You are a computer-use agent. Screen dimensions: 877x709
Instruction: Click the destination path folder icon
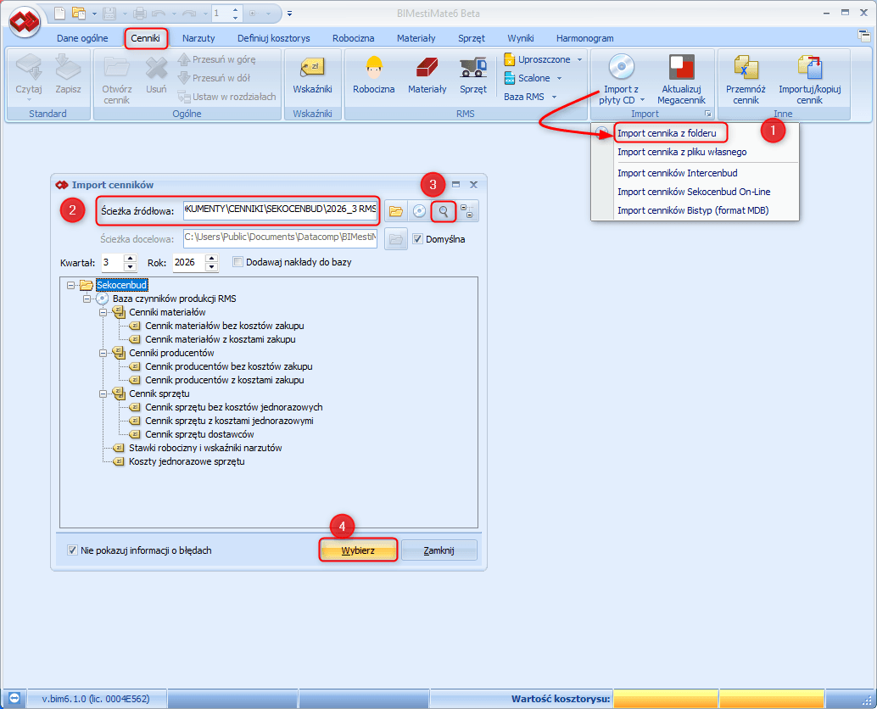[396, 239]
